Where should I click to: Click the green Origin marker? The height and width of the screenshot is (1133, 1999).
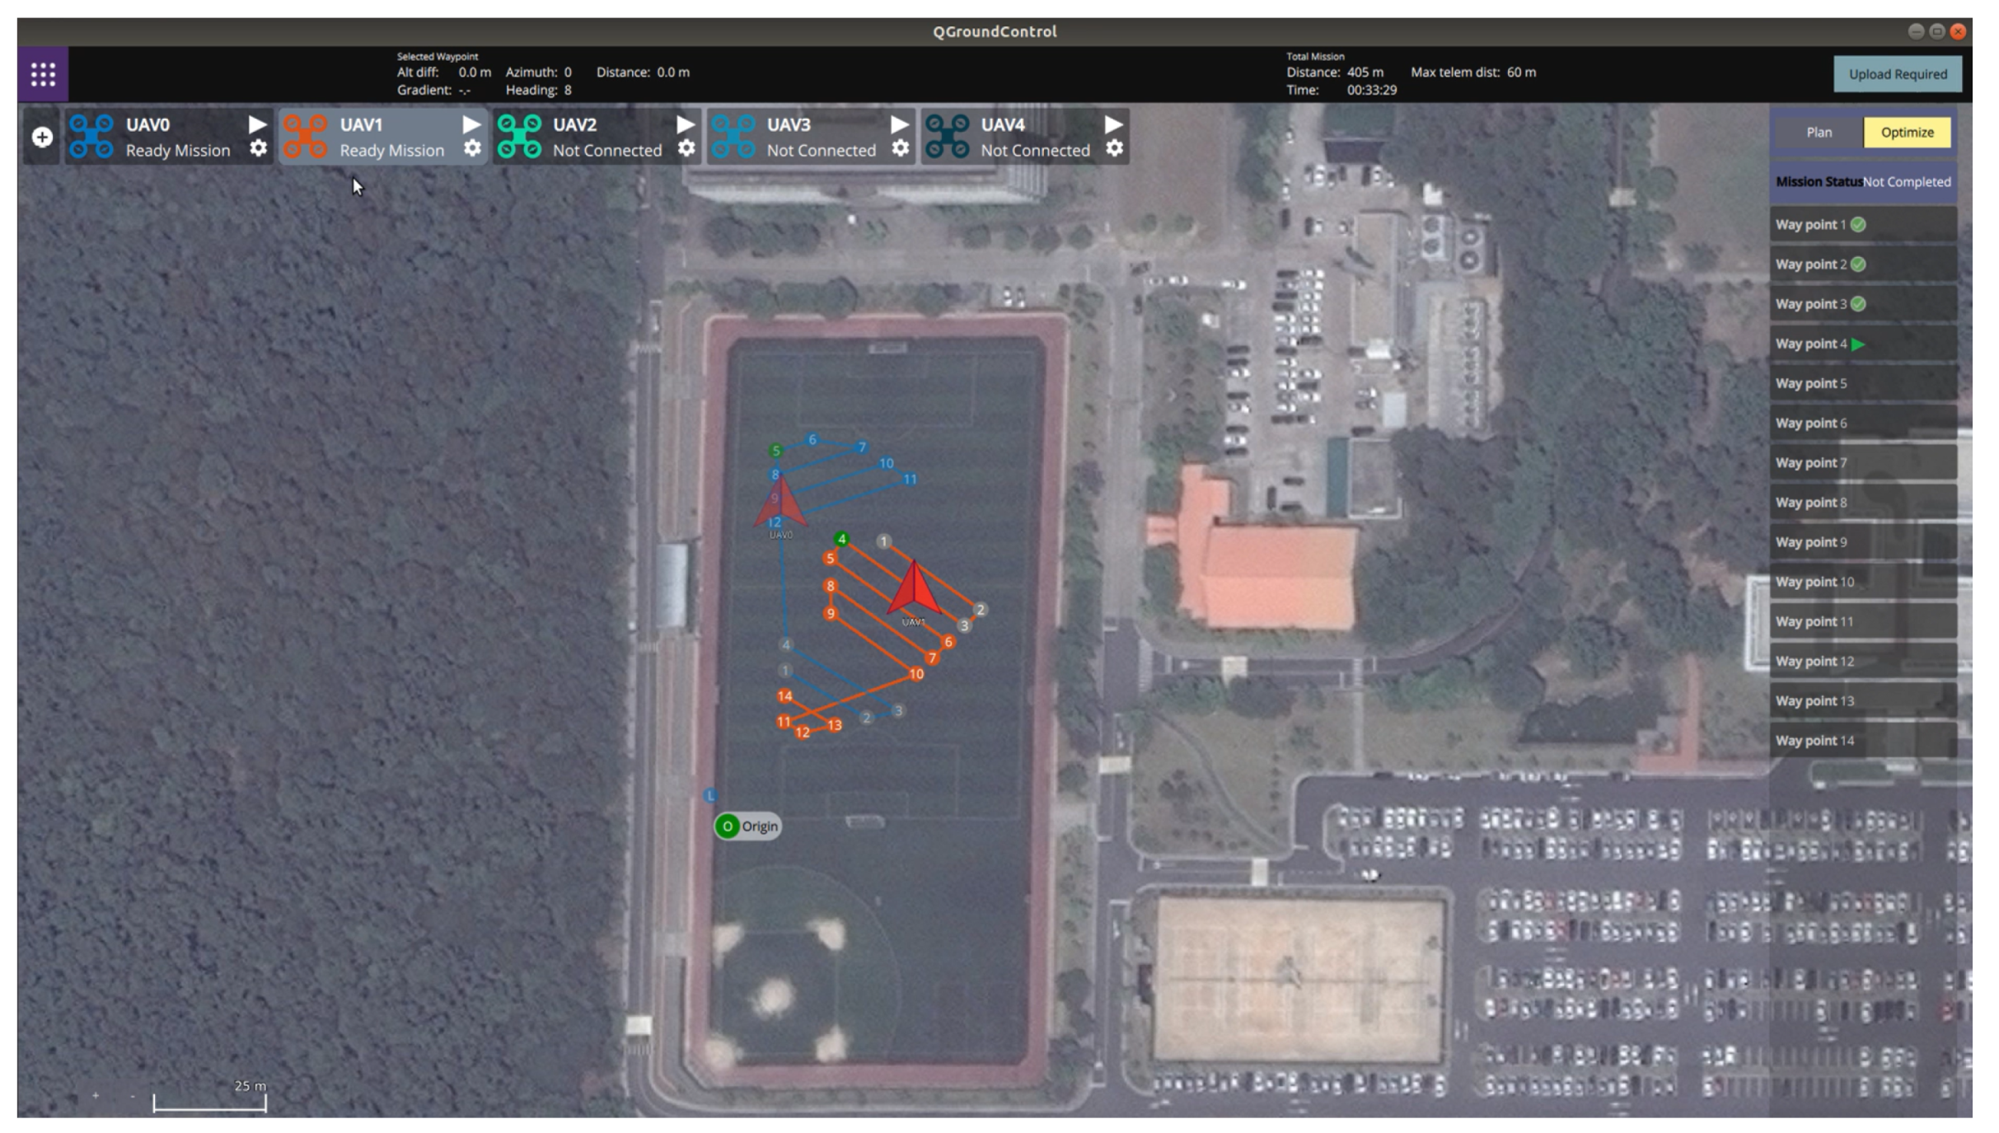727,826
